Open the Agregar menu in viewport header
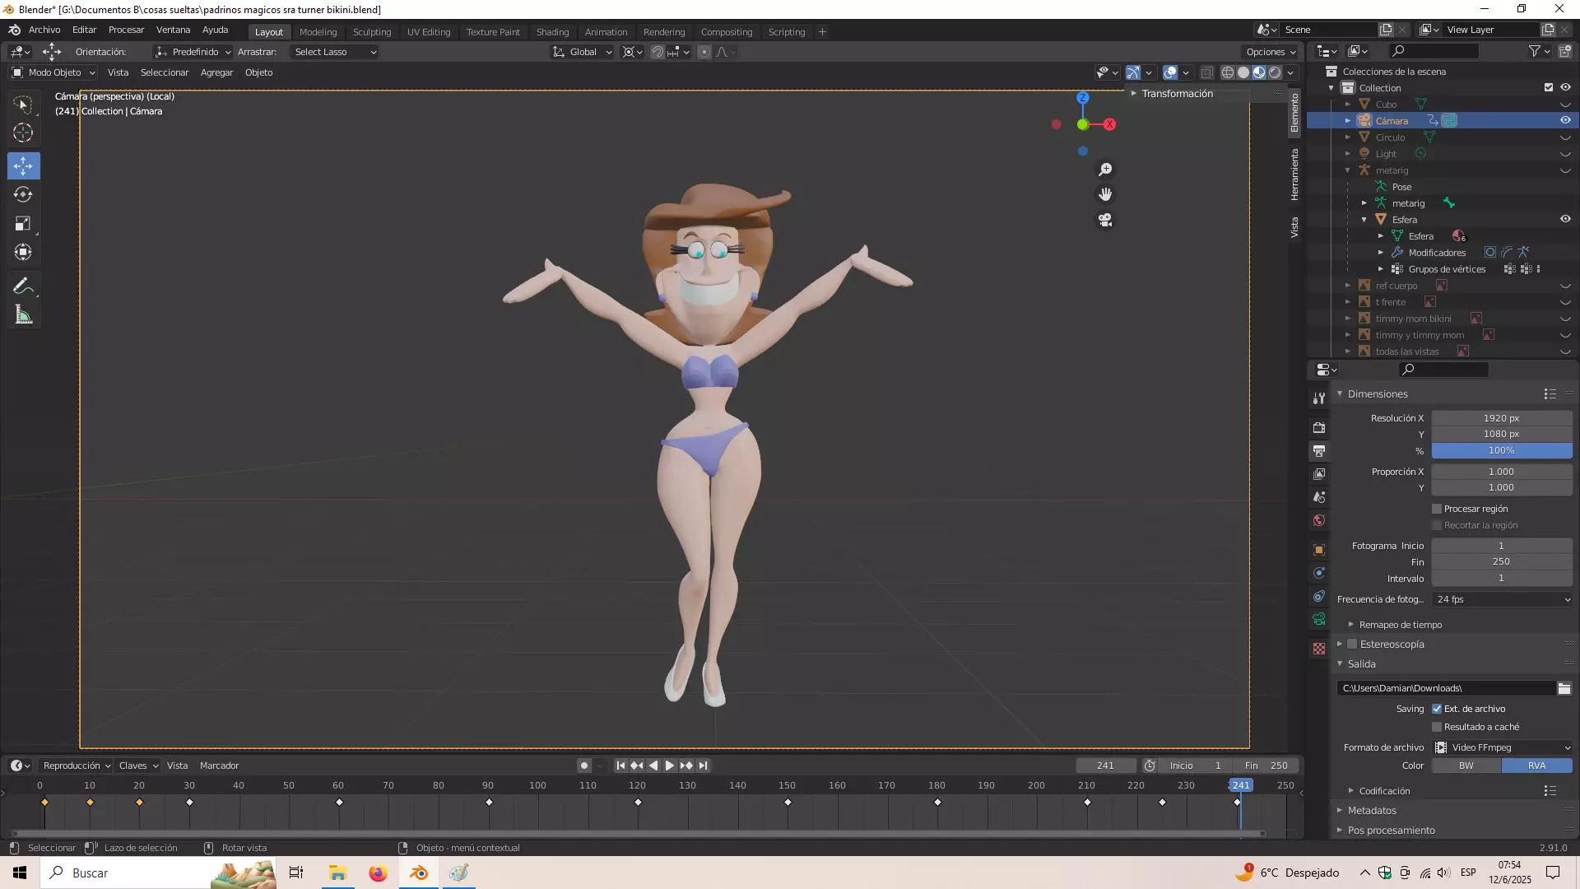This screenshot has width=1580, height=889. pyautogui.click(x=216, y=72)
